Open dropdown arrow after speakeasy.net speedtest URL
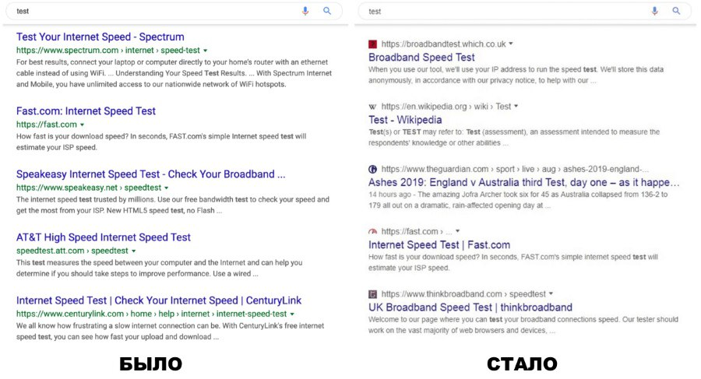Viewport: 701px width, 379px height. click(x=167, y=188)
